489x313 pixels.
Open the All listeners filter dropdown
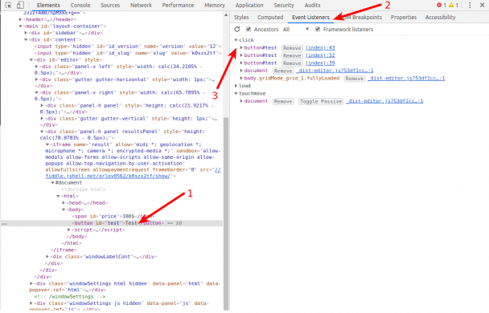[x=296, y=29]
